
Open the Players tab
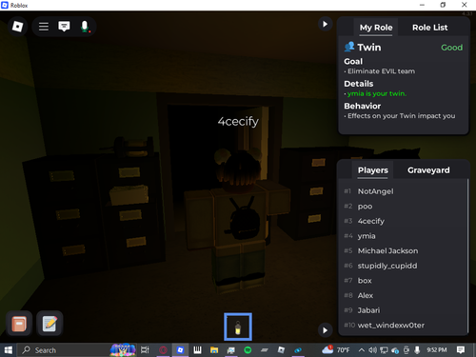pyautogui.click(x=373, y=170)
